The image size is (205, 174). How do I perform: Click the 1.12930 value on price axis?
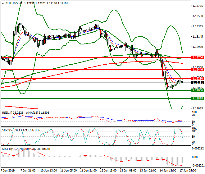pyautogui.click(x=198, y=47)
